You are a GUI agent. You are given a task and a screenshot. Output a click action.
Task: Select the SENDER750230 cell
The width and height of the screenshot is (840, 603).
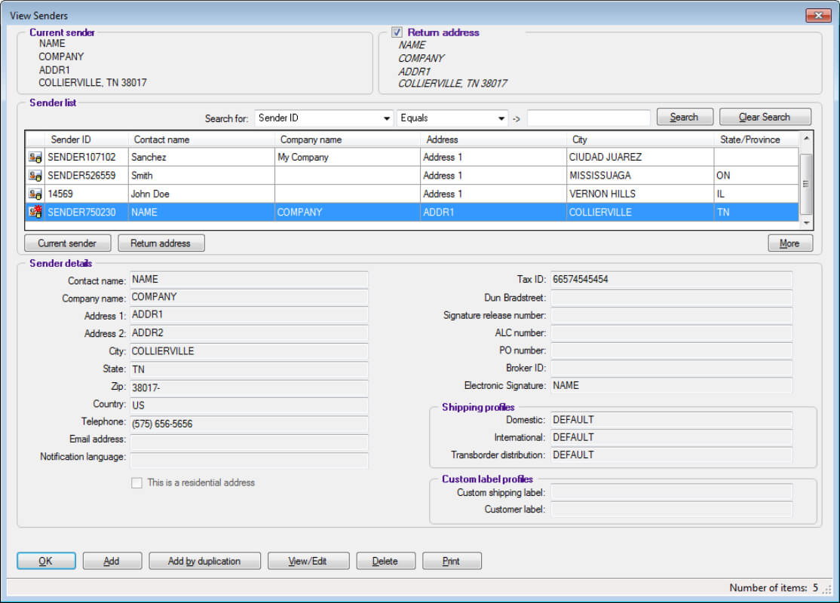pyautogui.click(x=86, y=212)
